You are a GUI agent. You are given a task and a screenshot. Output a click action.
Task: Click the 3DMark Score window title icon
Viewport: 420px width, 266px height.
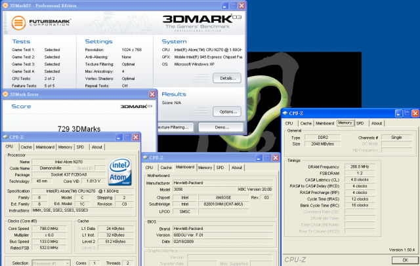click(5, 94)
